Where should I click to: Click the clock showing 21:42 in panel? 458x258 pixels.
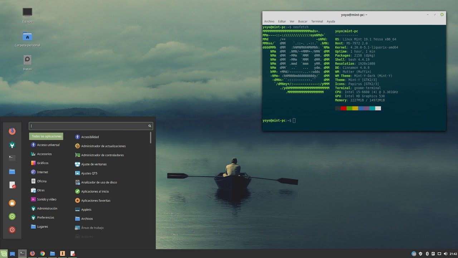tap(453, 254)
